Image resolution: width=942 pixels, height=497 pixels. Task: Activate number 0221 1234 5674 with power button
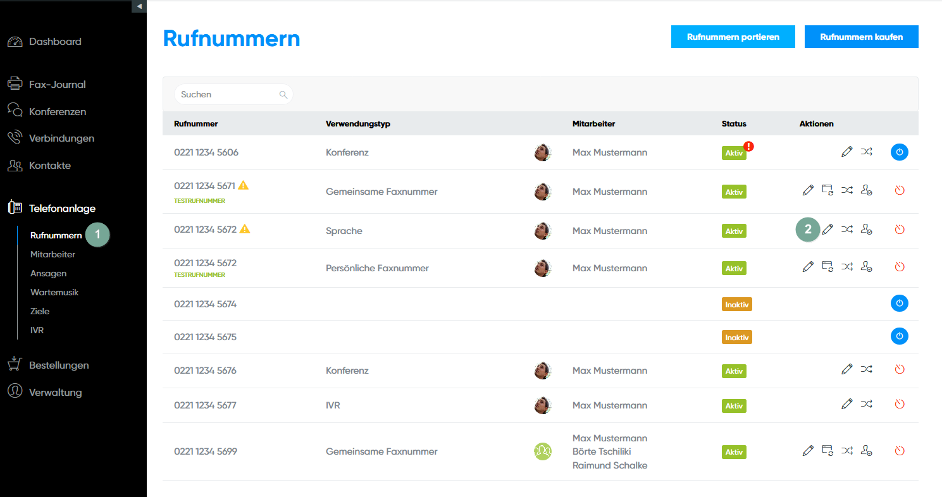pos(899,304)
